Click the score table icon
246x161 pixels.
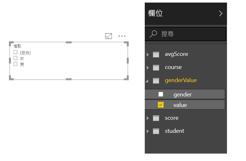click(x=156, y=118)
